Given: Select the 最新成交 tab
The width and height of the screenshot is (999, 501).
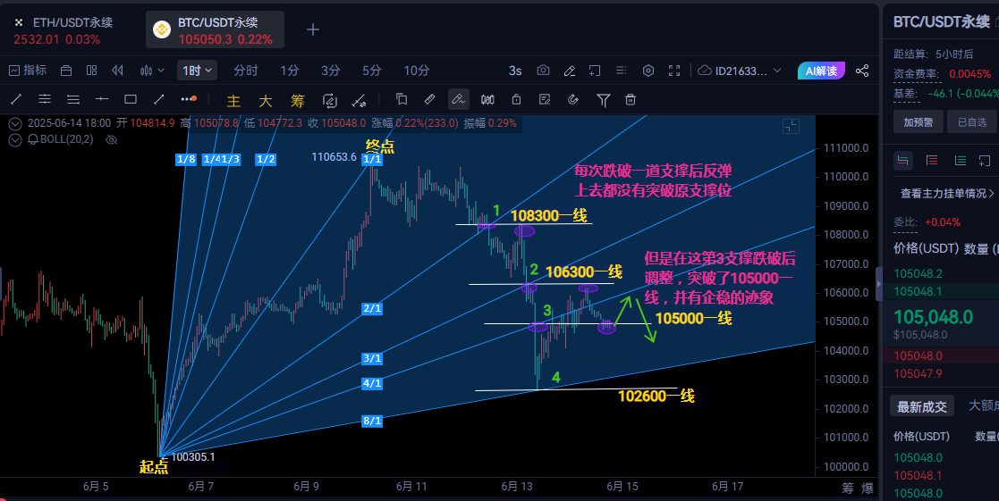Looking at the screenshot, I should point(922,407).
